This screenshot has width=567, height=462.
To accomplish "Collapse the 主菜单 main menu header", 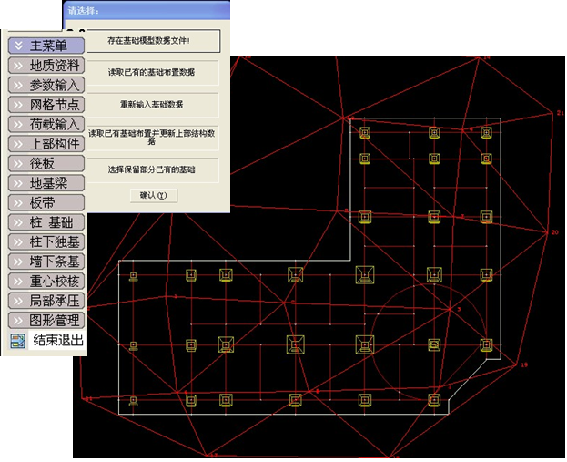I will click(46, 45).
